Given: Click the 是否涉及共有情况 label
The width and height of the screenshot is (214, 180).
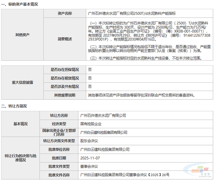Looking at the screenshot, I should click(x=65, y=87).
